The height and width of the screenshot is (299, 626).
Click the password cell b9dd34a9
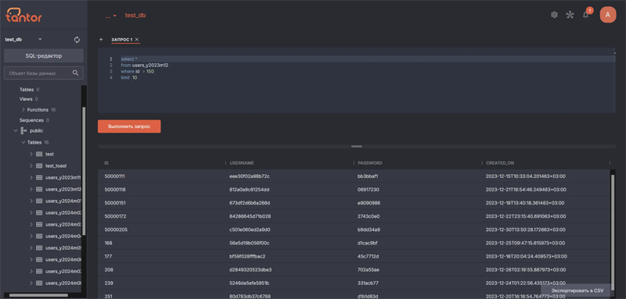coord(369,230)
